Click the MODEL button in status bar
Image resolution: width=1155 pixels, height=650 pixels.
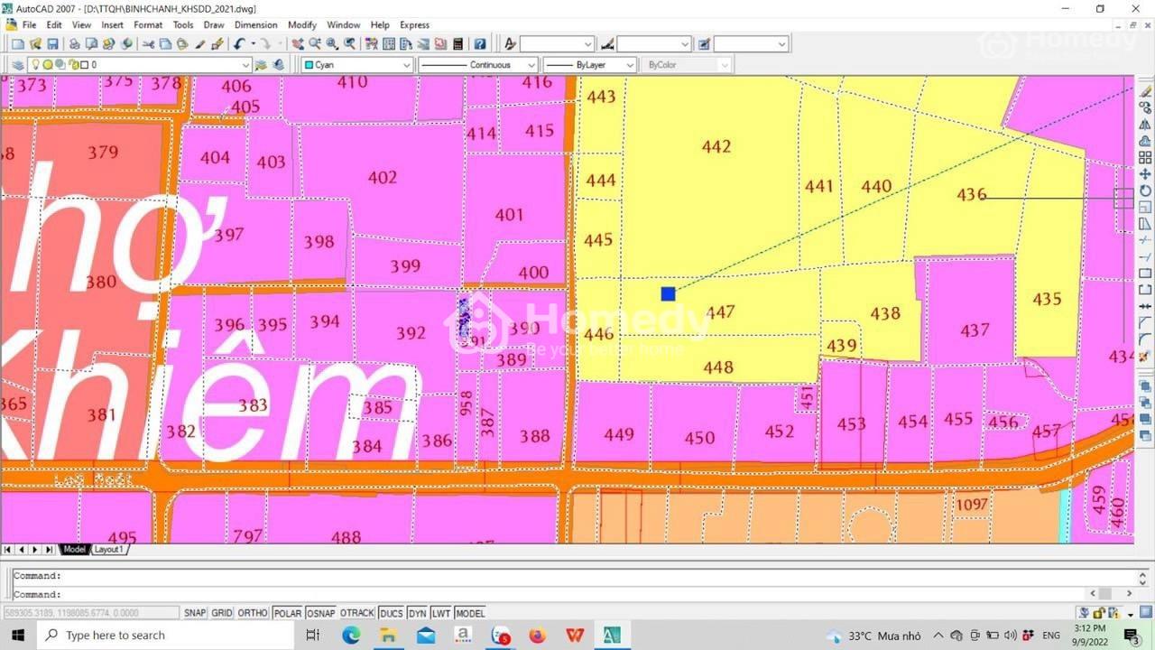pyautogui.click(x=470, y=613)
